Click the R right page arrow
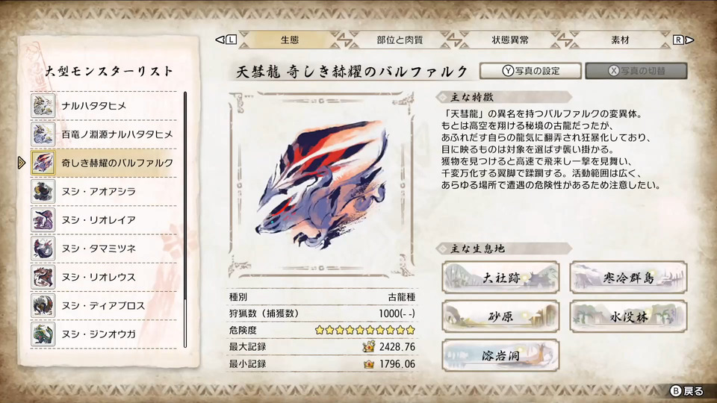This screenshot has height=403, width=717. 683,40
